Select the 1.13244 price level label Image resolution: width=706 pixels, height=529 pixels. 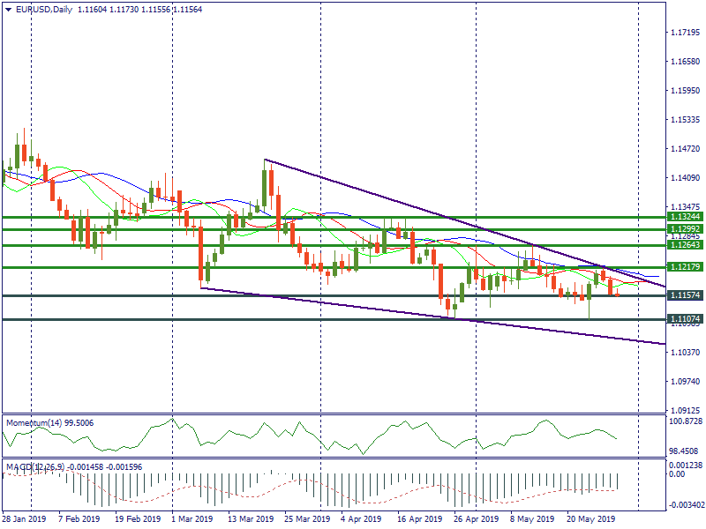point(685,216)
